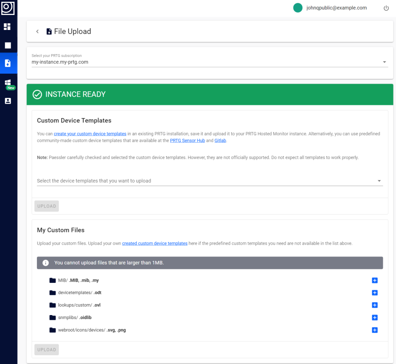Click plus icon next to lookups/custom/
The image size is (396, 364).
pyautogui.click(x=374, y=305)
